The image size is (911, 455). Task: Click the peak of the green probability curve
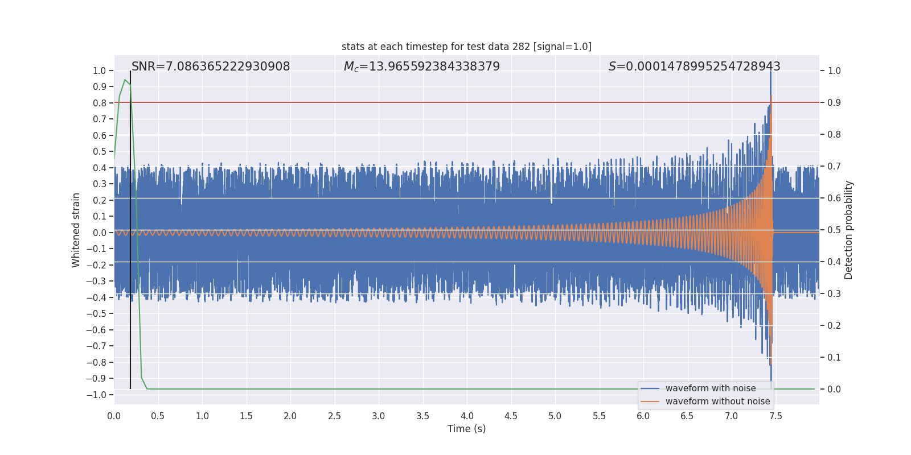click(x=125, y=80)
